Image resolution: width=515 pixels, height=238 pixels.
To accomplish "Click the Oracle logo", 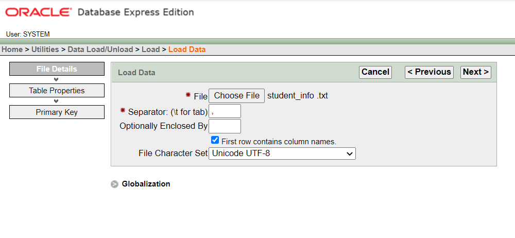I will [39, 12].
